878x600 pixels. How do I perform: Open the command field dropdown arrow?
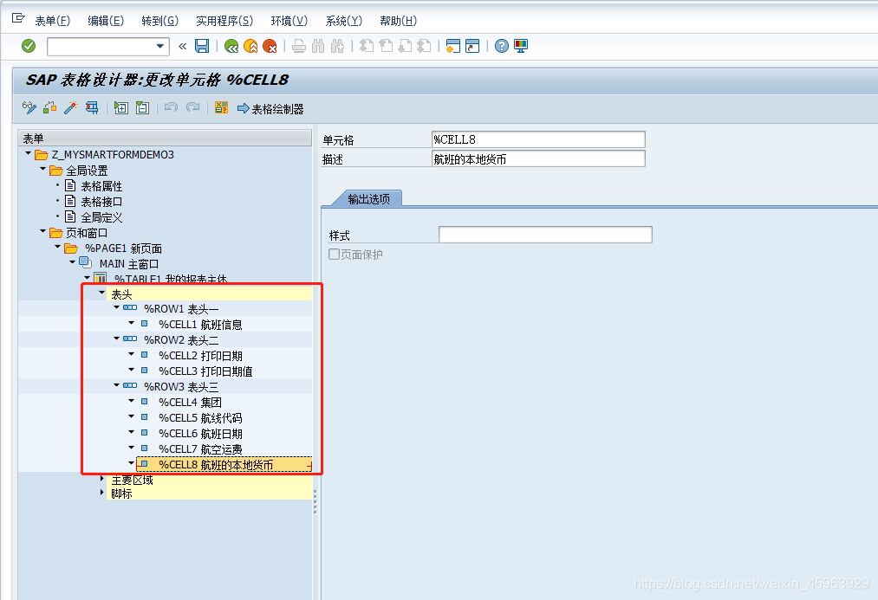click(x=160, y=46)
